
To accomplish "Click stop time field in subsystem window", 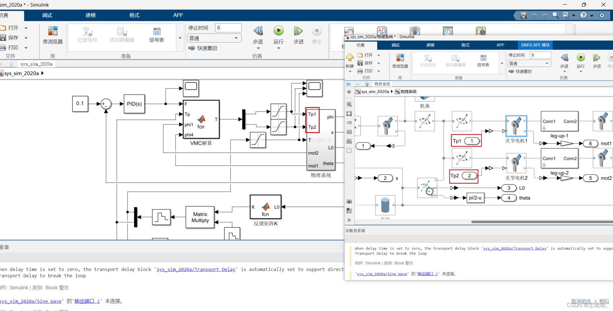I will point(540,55).
